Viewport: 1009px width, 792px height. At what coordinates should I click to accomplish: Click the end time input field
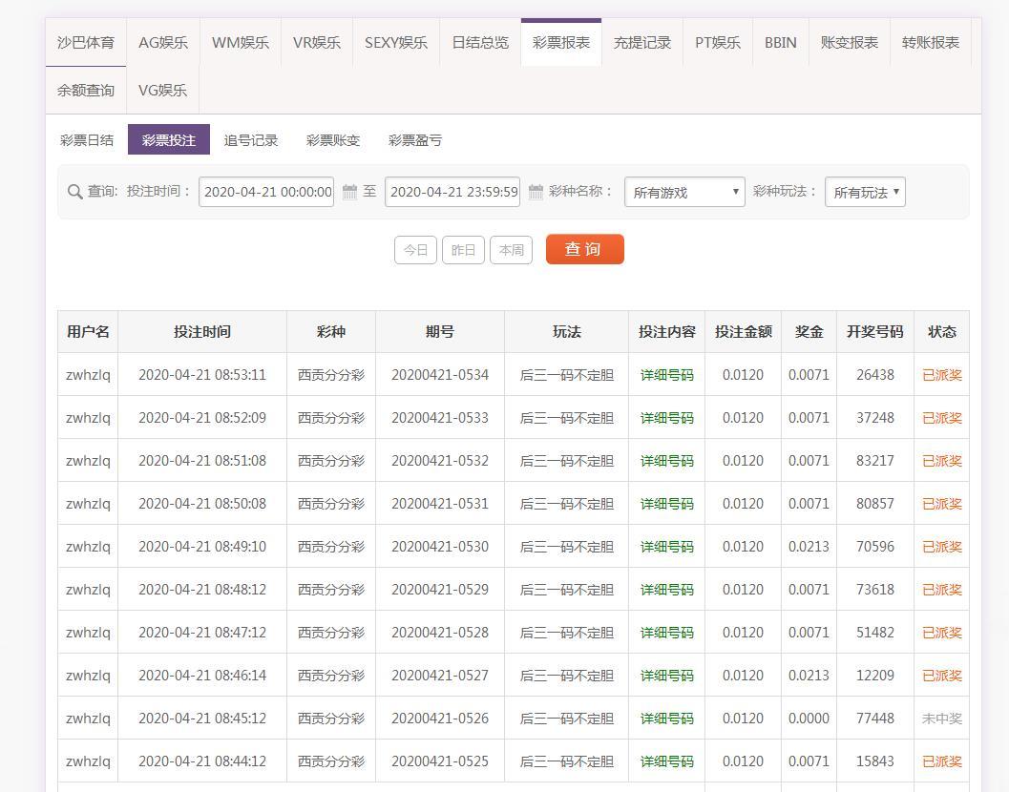[452, 192]
